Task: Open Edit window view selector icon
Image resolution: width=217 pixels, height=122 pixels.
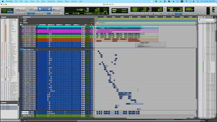Action: click(21, 25)
